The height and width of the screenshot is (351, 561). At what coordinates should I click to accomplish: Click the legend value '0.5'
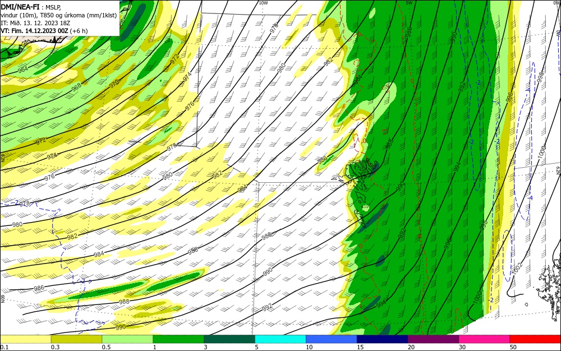[106, 347]
